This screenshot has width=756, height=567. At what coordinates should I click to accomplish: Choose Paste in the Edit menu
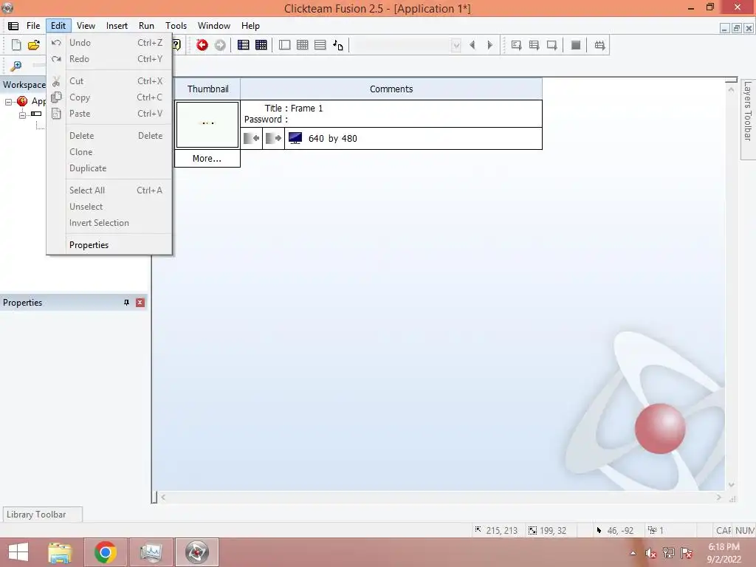109,113
